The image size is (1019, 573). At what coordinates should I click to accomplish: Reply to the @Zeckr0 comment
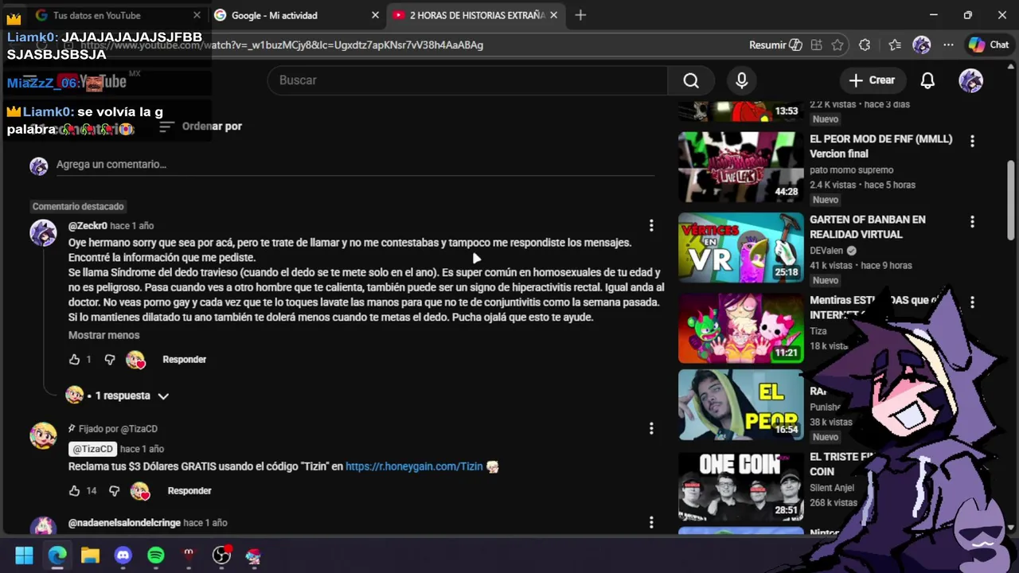pyautogui.click(x=184, y=360)
